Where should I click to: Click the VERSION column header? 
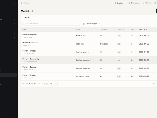[121, 29]
